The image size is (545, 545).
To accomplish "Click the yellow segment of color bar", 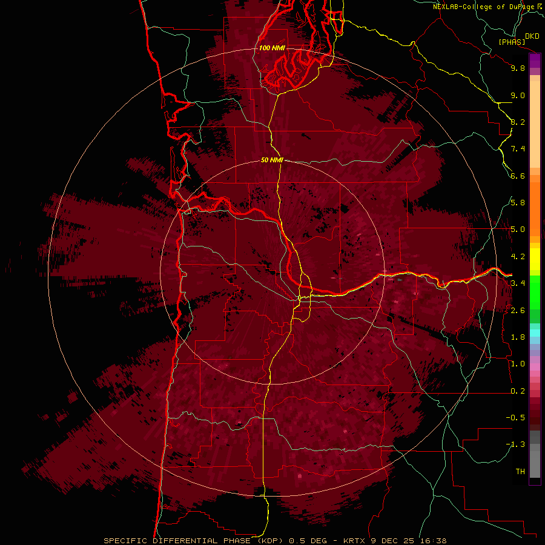I will click(535, 259).
